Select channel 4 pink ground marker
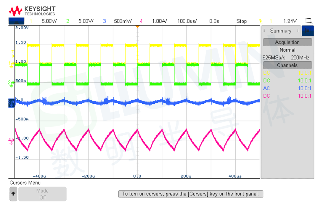Screen dimensions: 323x207 (11, 141)
